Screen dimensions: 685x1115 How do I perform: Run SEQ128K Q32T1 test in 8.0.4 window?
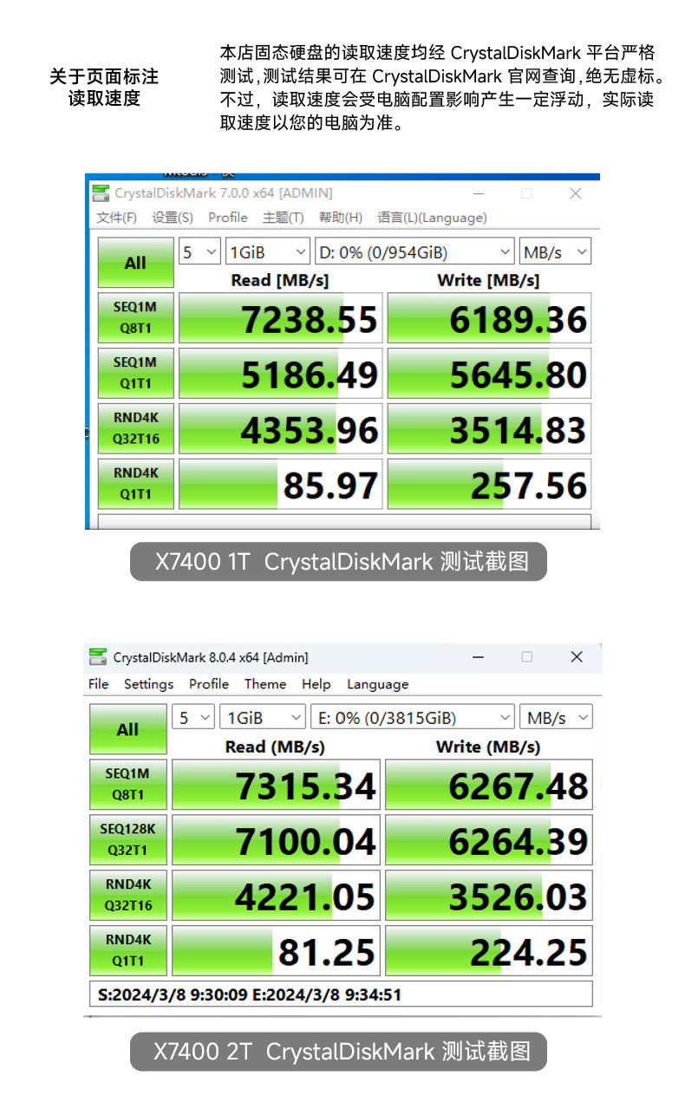pos(127,840)
